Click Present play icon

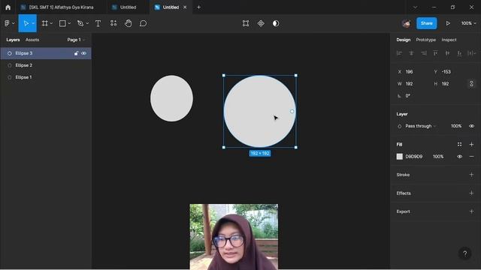(x=448, y=23)
